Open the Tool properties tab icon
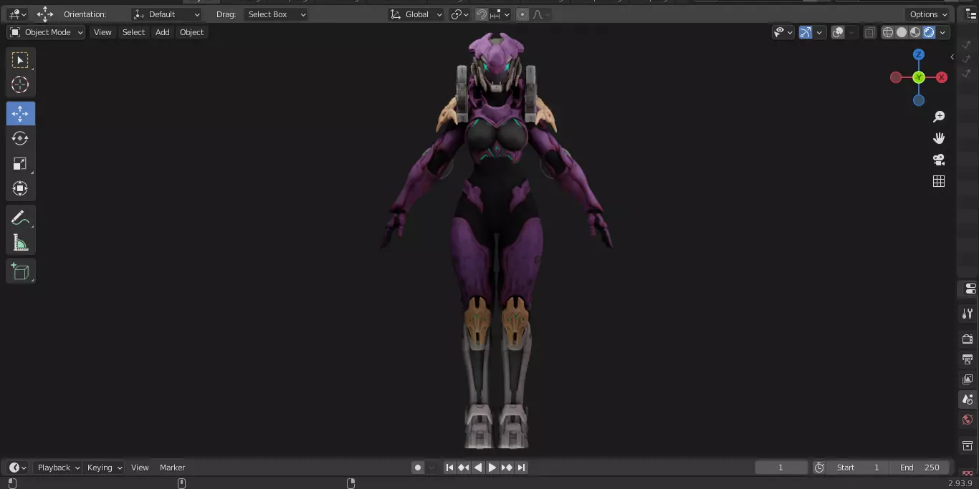Image resolution: width=979 pixels, height=489 pixels. 968,314
